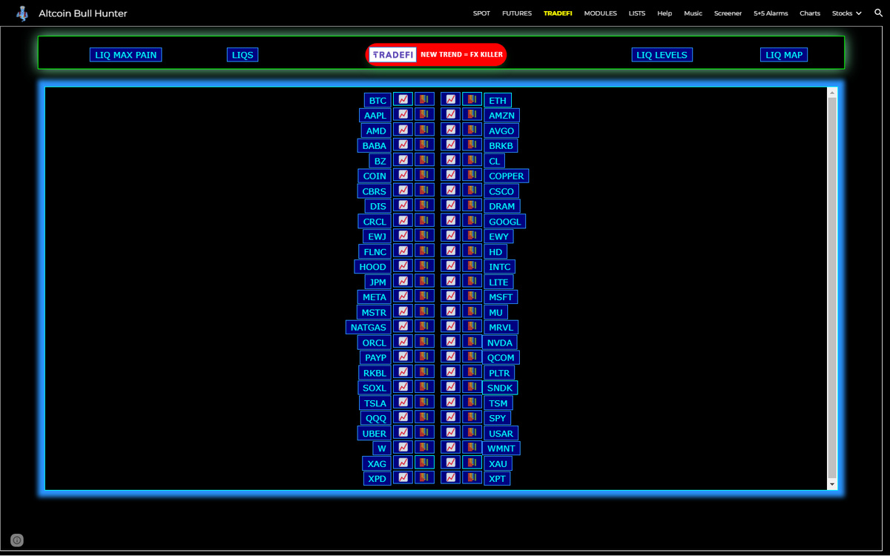Click the NATGAS line chart icon
The width and height of the screenshot is (890, 556).
click(x=403, y=326)
